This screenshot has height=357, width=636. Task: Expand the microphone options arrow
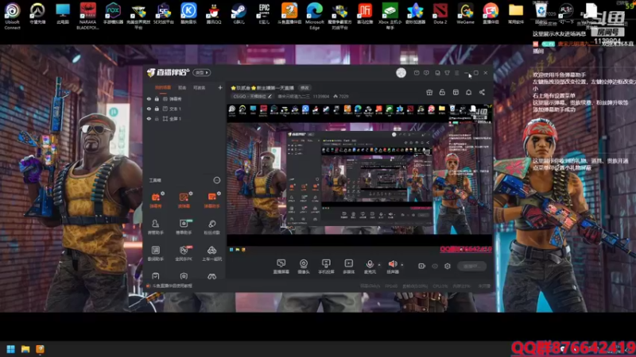pos(379,265)
